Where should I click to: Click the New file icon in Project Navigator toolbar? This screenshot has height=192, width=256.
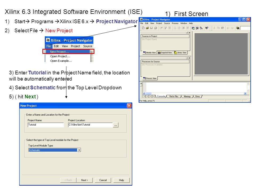(143, 28)
